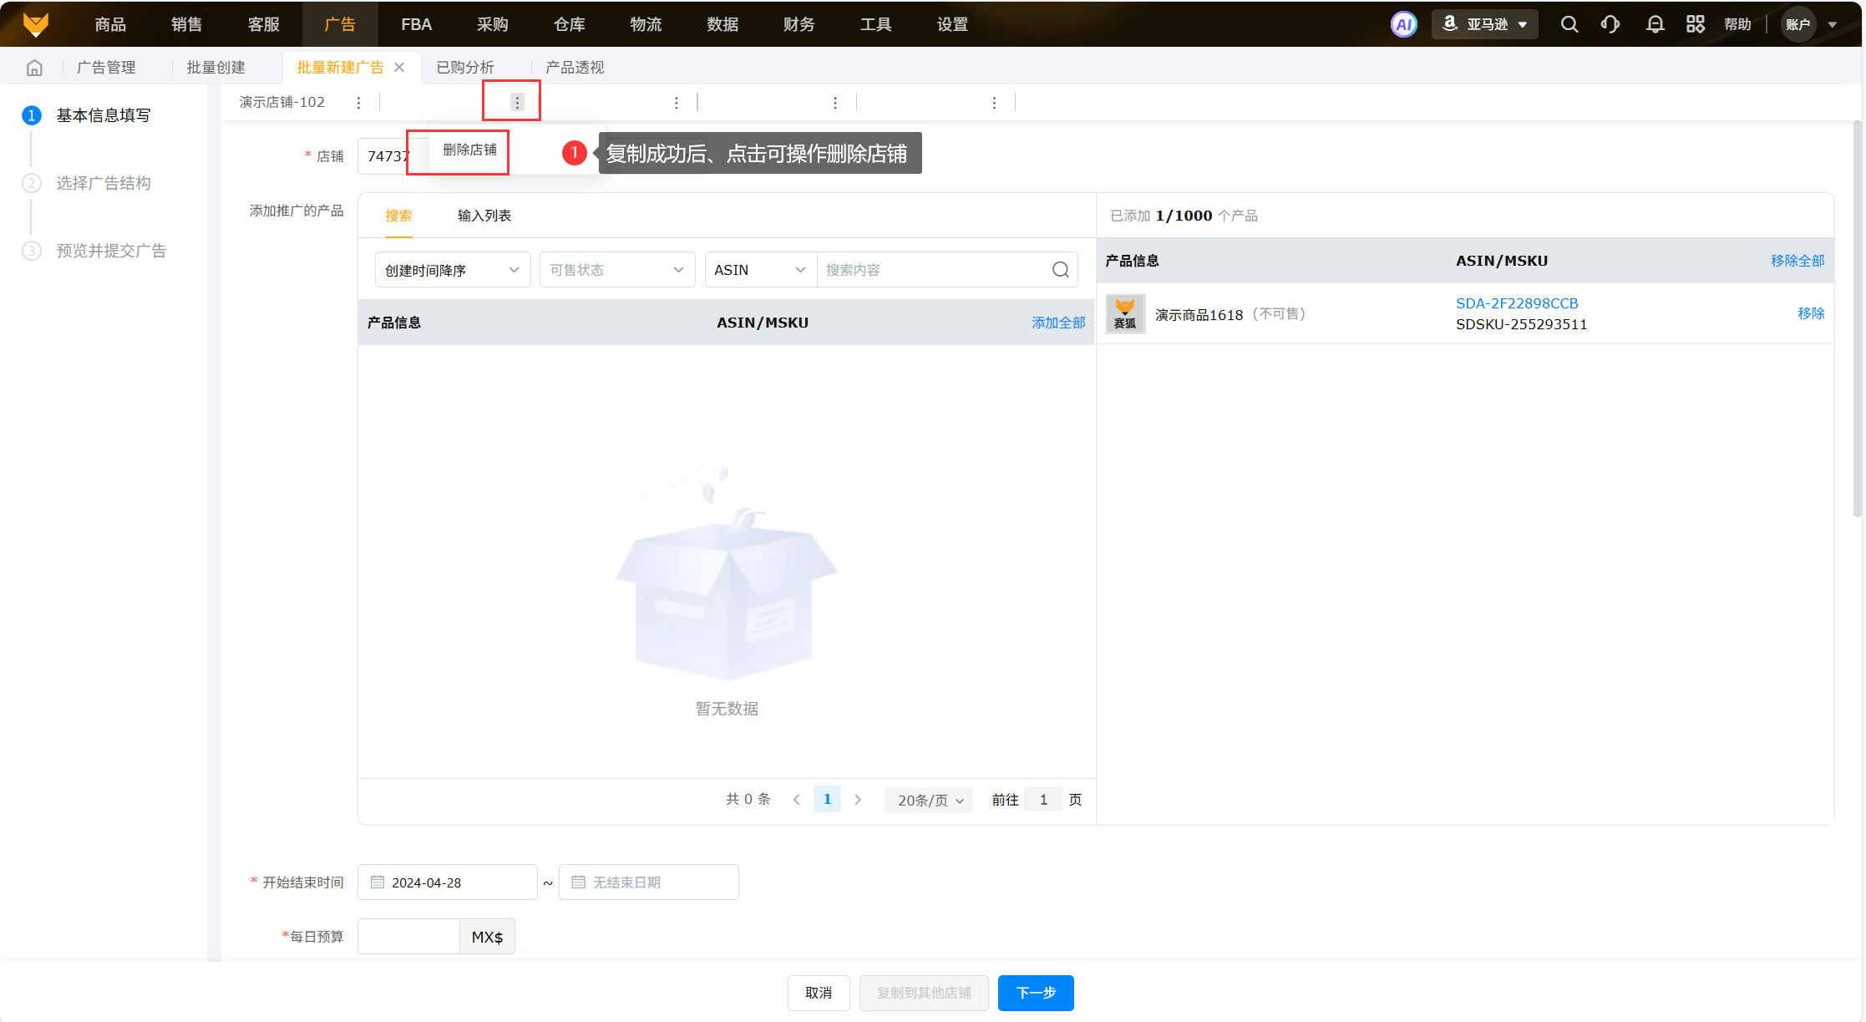The image size is (1866, 1022).
Task: Open the start date 2024-04-28 picker
Action: click(448, 882)
